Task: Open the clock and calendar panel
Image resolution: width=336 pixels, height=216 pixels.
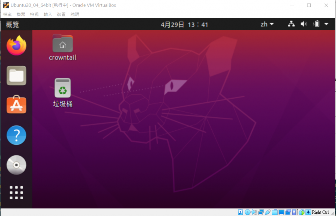Action: click(184, 25)
